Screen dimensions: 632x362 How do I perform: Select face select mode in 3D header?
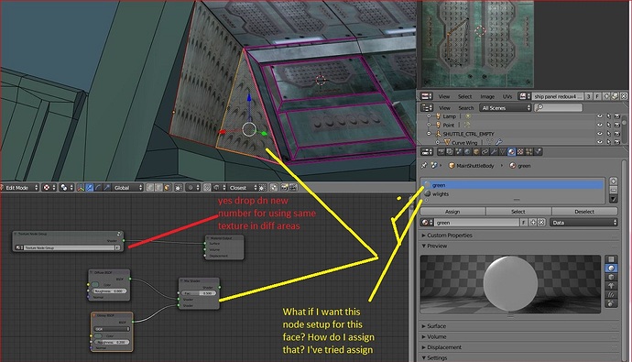coord(167,188)
